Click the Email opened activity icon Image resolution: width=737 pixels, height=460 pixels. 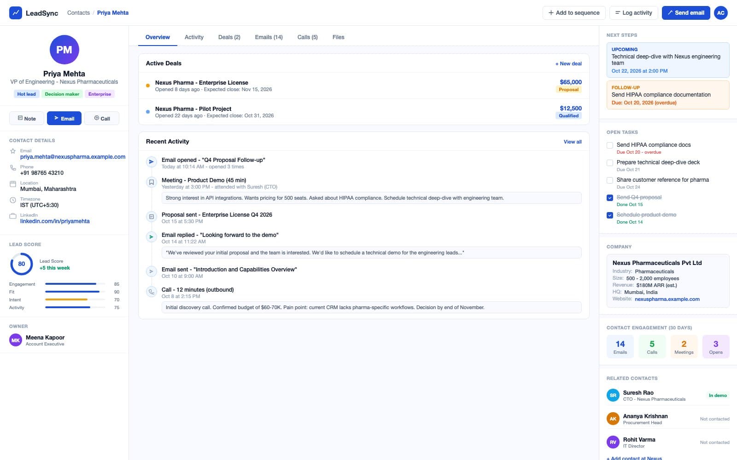pyautogui.click(x=151, y=162)
